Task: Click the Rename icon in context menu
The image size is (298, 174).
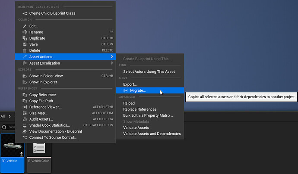Action: [x=24, y=32]
